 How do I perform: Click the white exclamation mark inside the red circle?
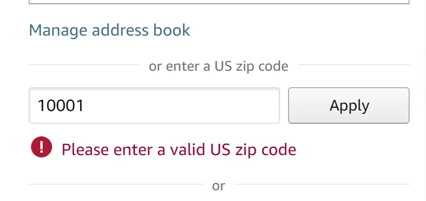click(41, 147)
